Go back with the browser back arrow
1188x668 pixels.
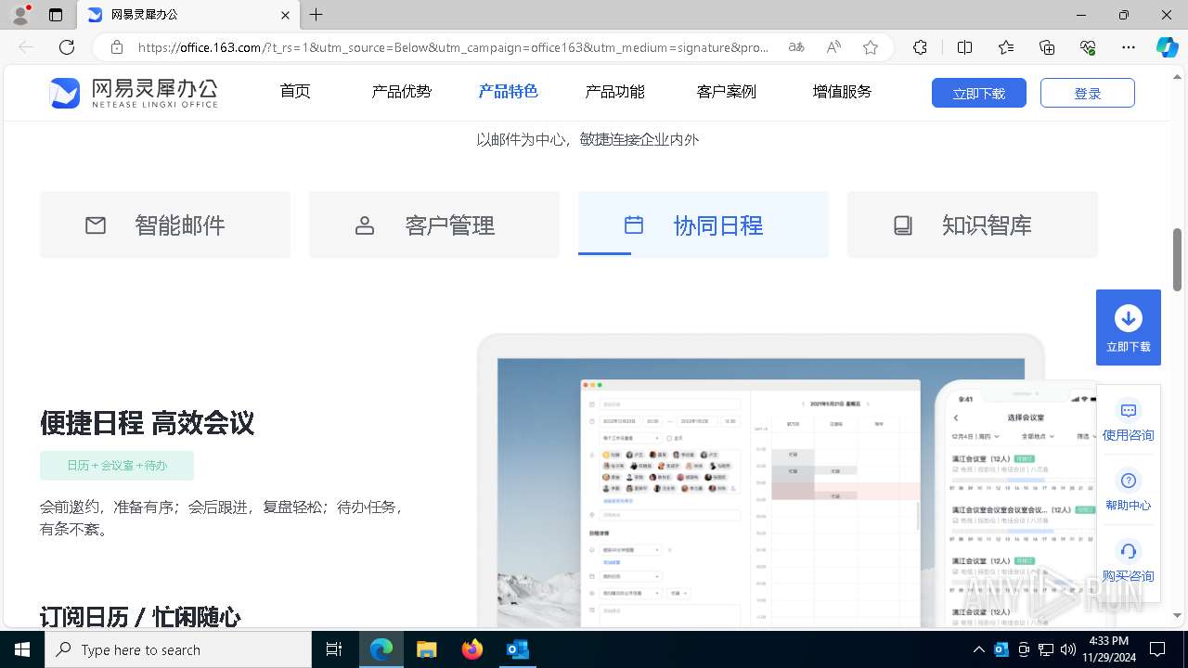coord(26,47)
